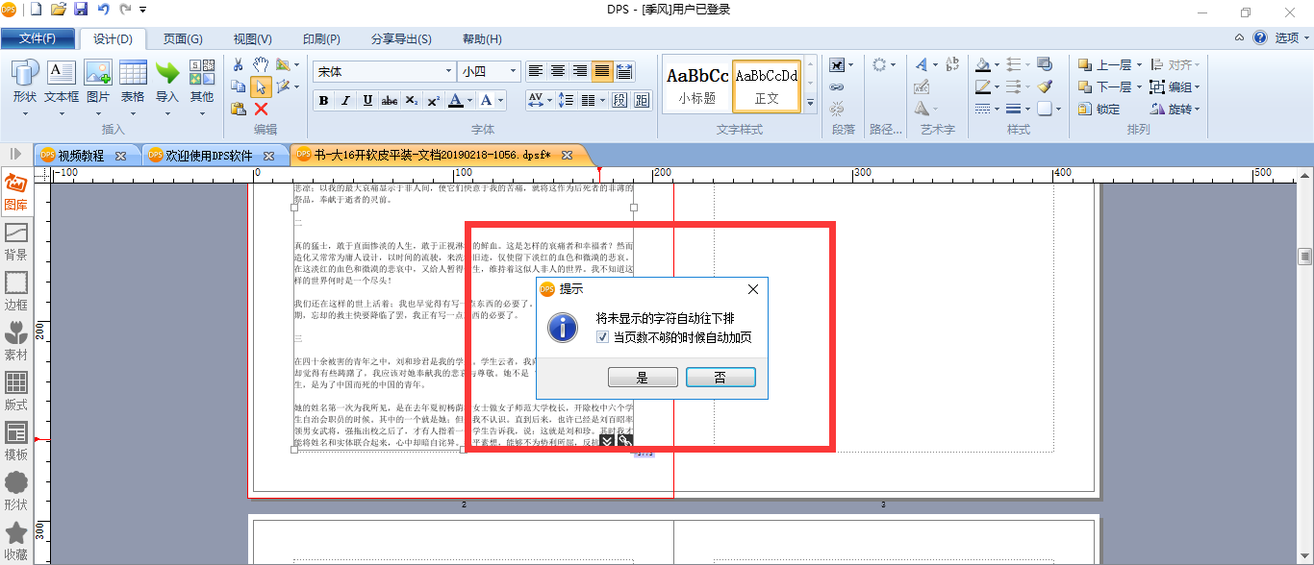Click the Copy icon in the edit group
This screenshot has height=565, width=1314.
(x=239, y=86)
